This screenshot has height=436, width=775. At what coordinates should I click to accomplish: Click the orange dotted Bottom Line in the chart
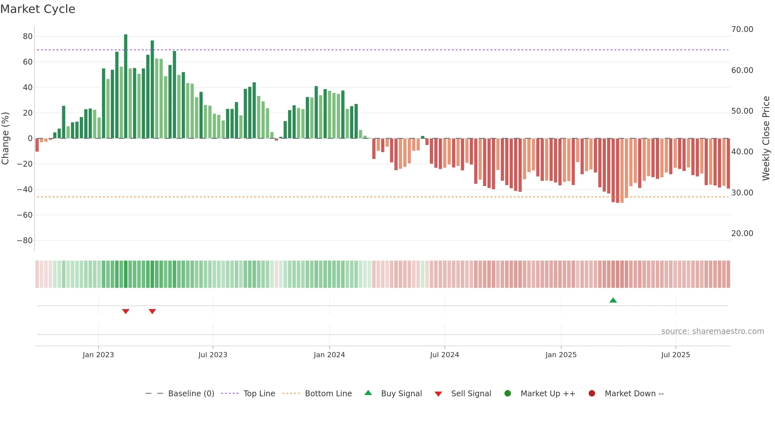tap(383, 197)
